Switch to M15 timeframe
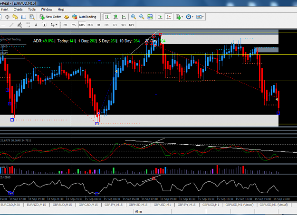297x215 pixels. 82,25
